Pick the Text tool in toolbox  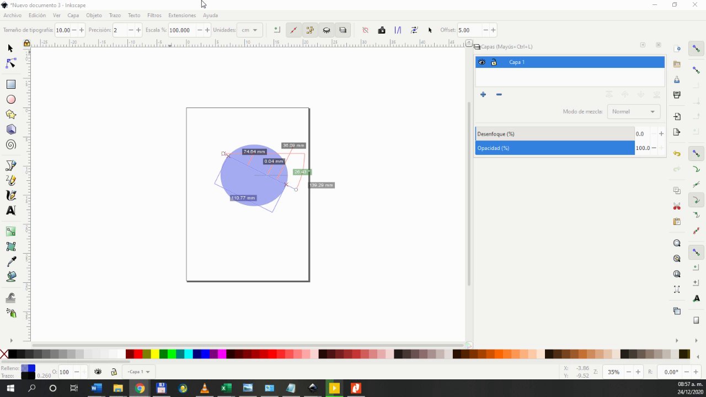10,211
